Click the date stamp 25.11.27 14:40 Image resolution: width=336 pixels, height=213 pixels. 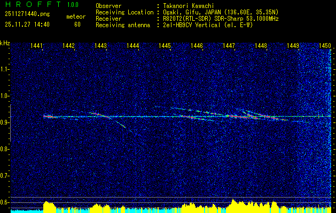click(x=27, y=24)
